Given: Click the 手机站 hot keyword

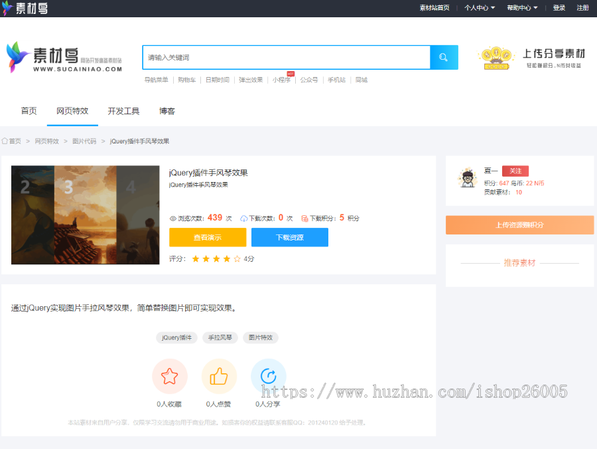Looking at the screenshot, I should coord(336,80).
